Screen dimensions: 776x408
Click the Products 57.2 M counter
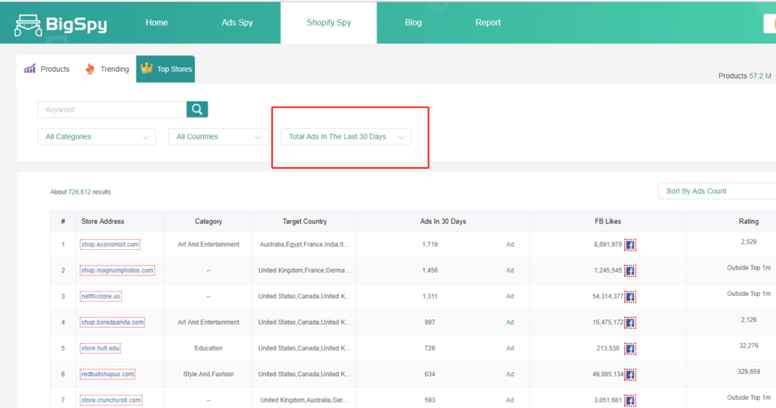point(744,76)
